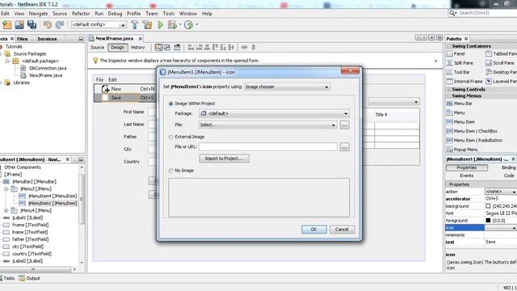
Task: Click Import to Project... button
Action: coord(224,158)
